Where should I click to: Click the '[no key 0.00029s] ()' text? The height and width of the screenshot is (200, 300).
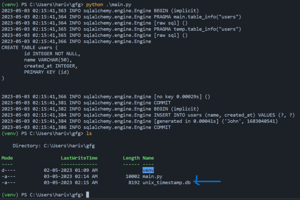click(x=182, y=97)
